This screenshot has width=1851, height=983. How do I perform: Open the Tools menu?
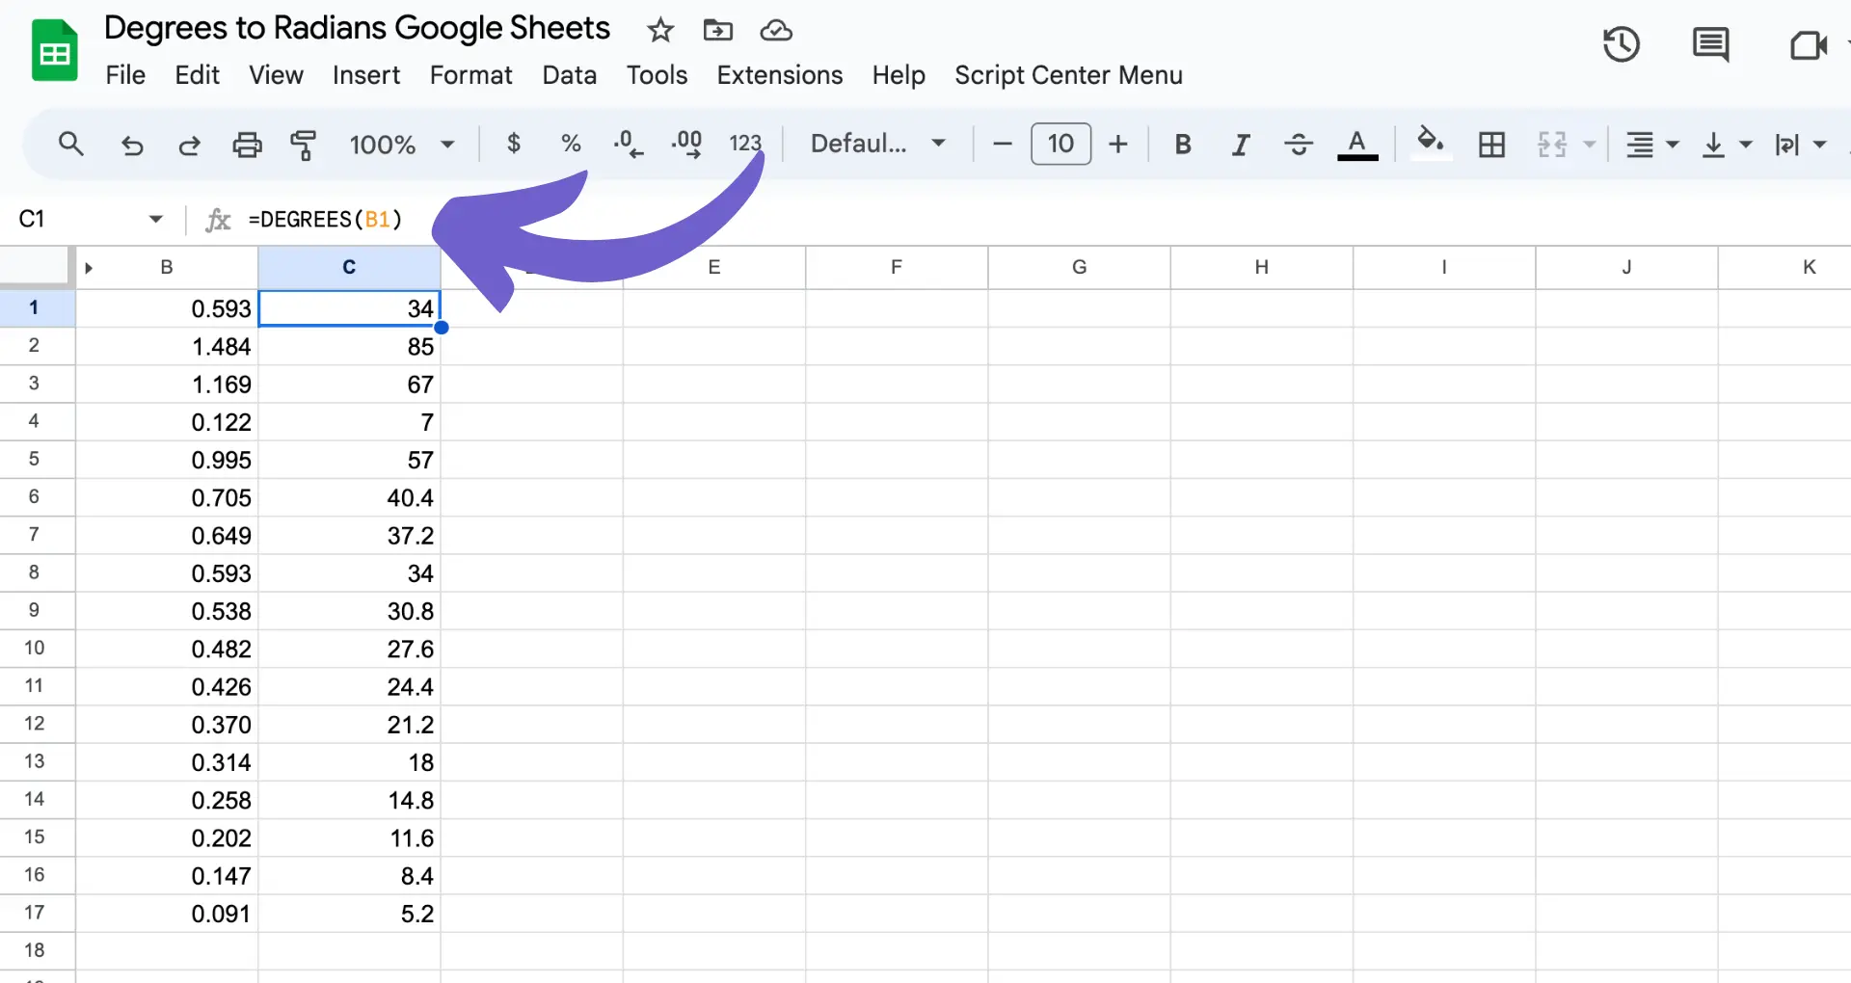click(657, 75)
